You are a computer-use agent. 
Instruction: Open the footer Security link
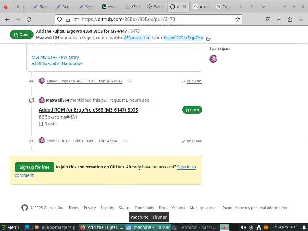pos(107,208)
